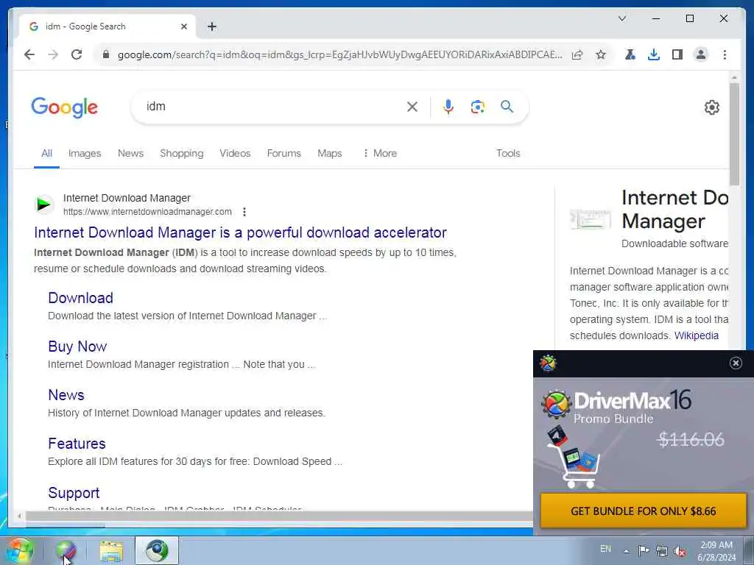Click the padlock site info icon
Screen dimensions: 754x565
106,54
